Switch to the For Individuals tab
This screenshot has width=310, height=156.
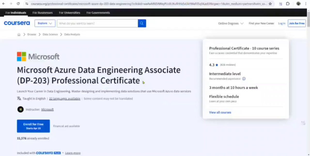coord(16,13)
